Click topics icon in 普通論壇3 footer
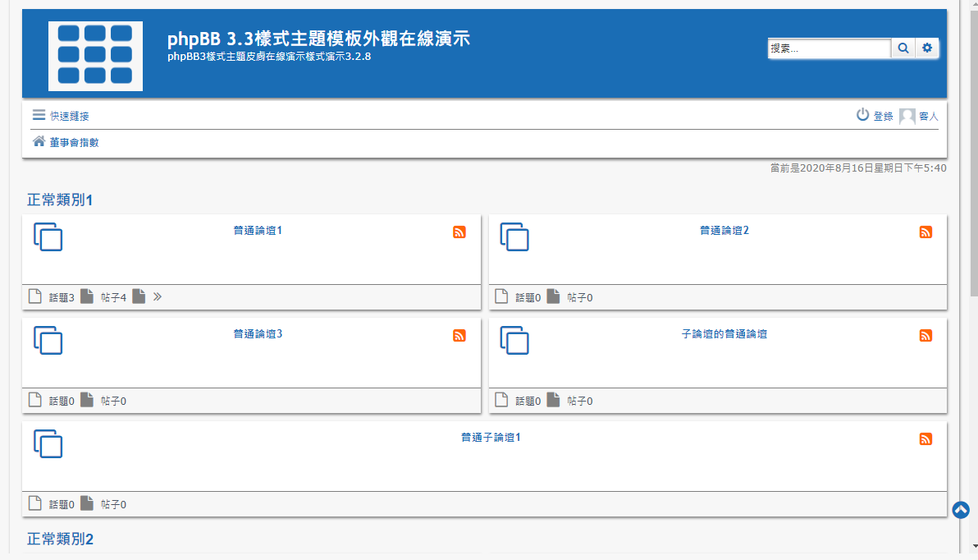978x560 pixels. 35,400
